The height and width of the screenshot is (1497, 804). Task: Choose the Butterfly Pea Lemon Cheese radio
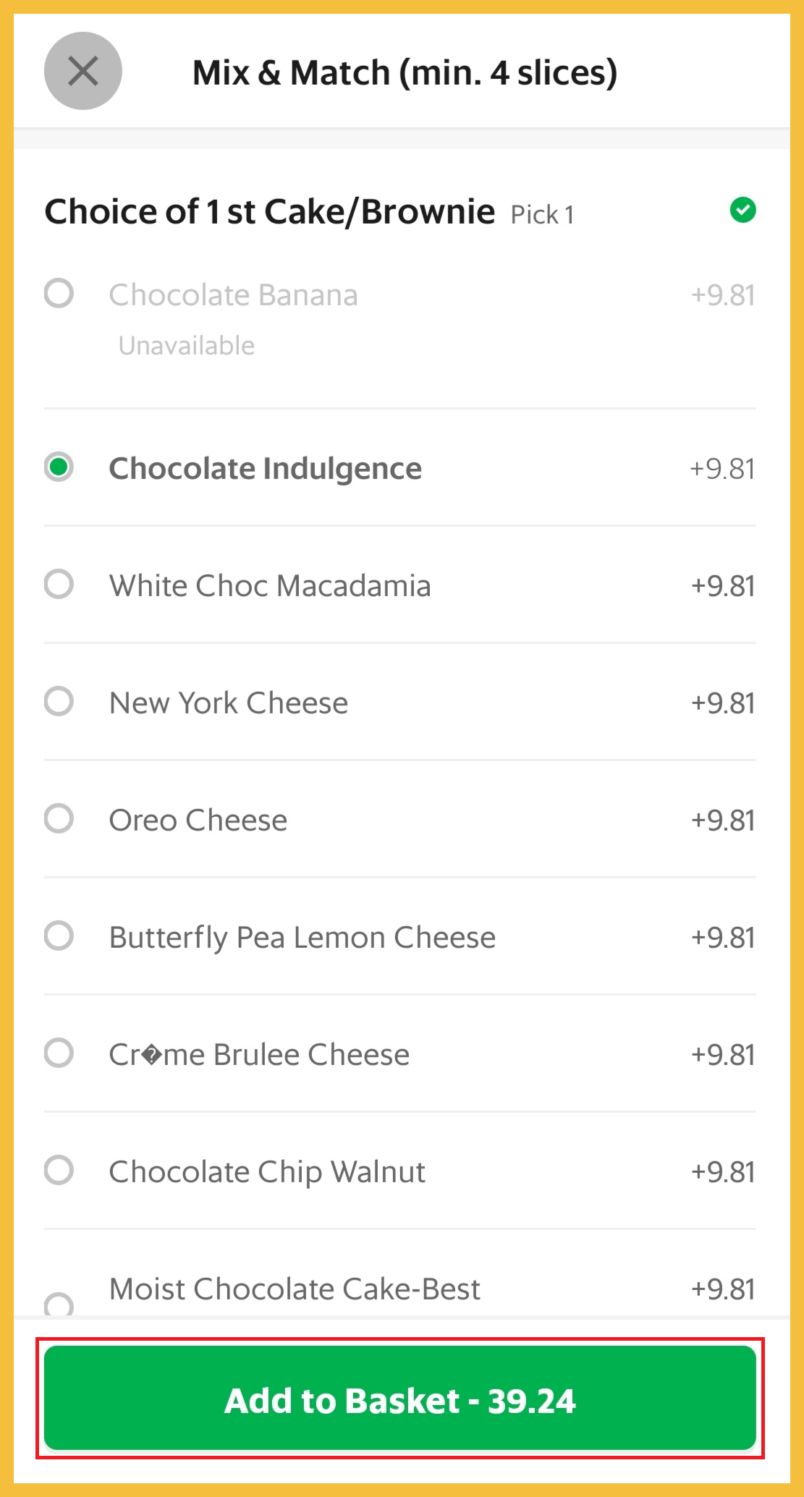pyautogui.click(x=59, y=936)
